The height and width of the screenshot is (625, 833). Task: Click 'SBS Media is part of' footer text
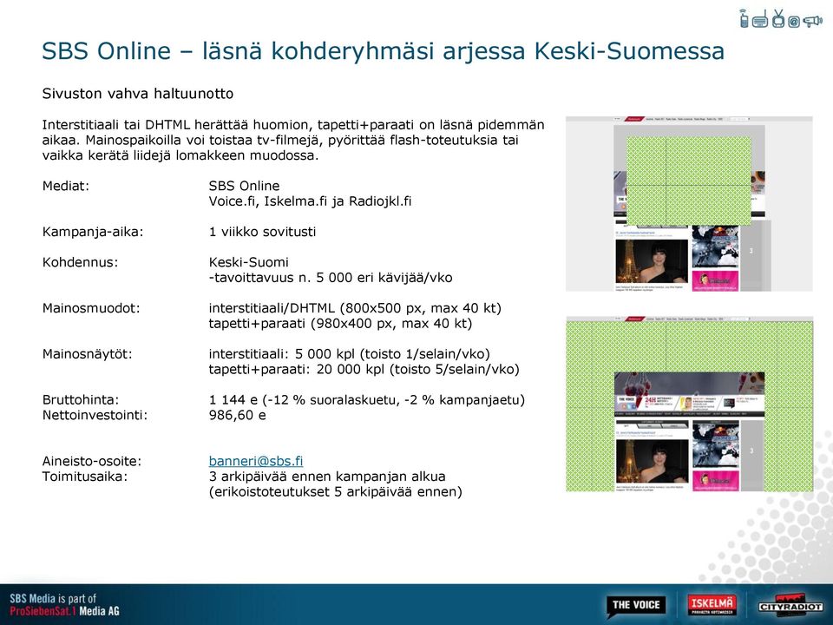53,599
